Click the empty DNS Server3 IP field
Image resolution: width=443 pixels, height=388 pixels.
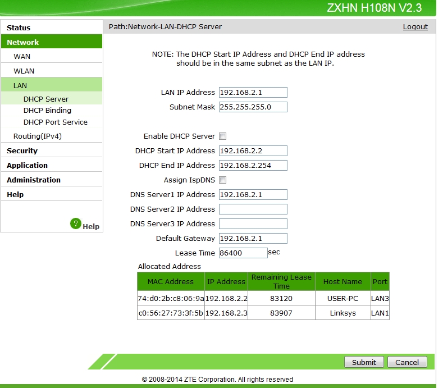point(253,224)
